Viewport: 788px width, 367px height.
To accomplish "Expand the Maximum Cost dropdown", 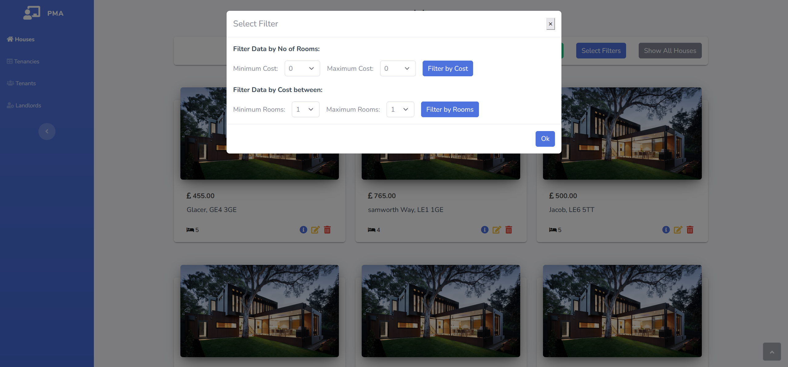I will tap(397, 68).
